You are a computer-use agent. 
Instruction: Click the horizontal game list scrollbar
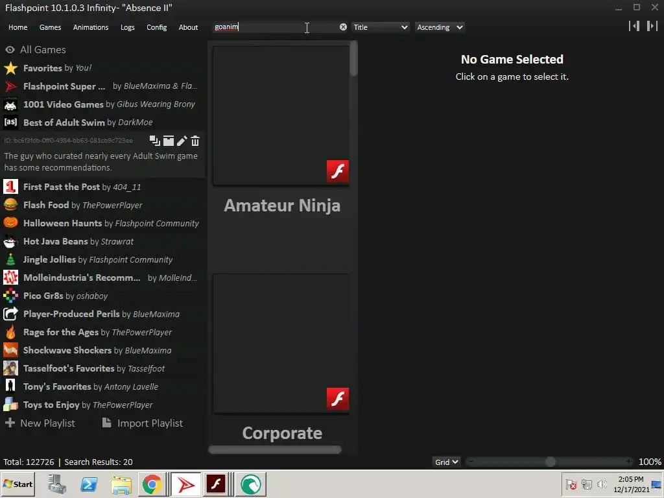pyautogui.click(x=275, y=450)
